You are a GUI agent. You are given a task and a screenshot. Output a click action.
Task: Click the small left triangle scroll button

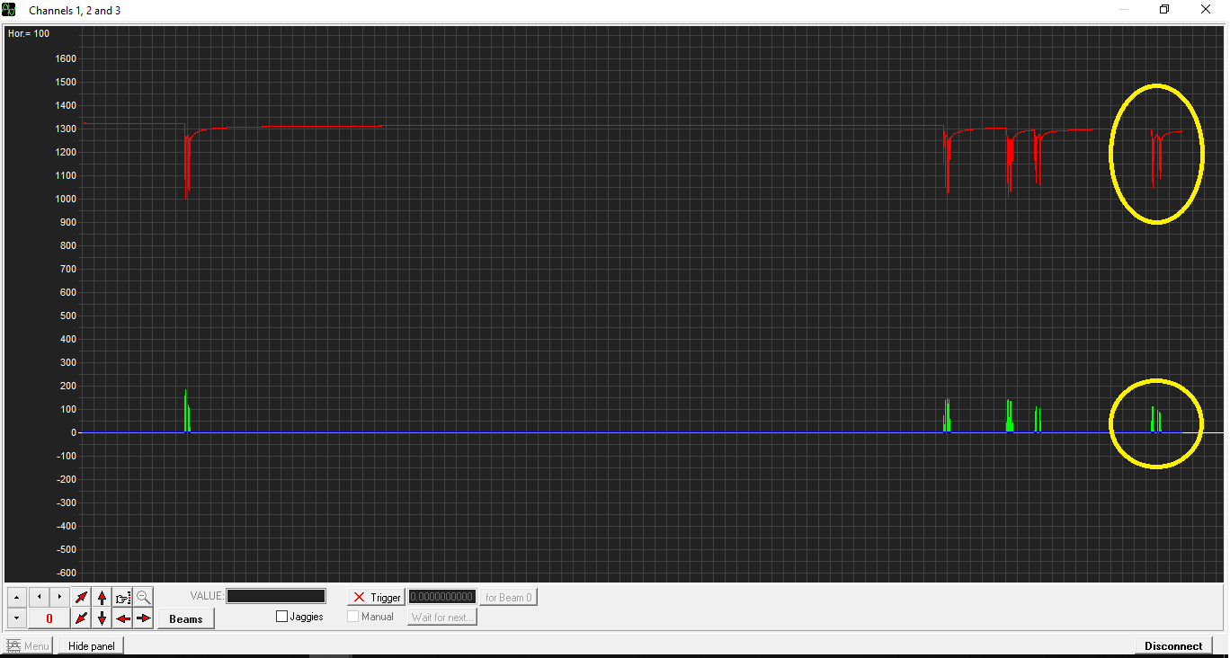click(x=39, y=597)
